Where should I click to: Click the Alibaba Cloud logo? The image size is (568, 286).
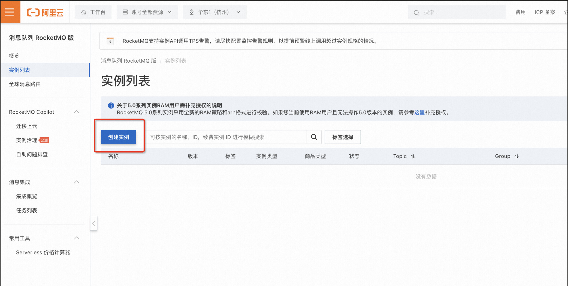(45, 12)
